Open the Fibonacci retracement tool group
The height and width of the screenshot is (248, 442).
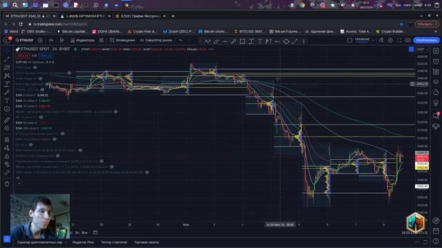pos(7,68)
